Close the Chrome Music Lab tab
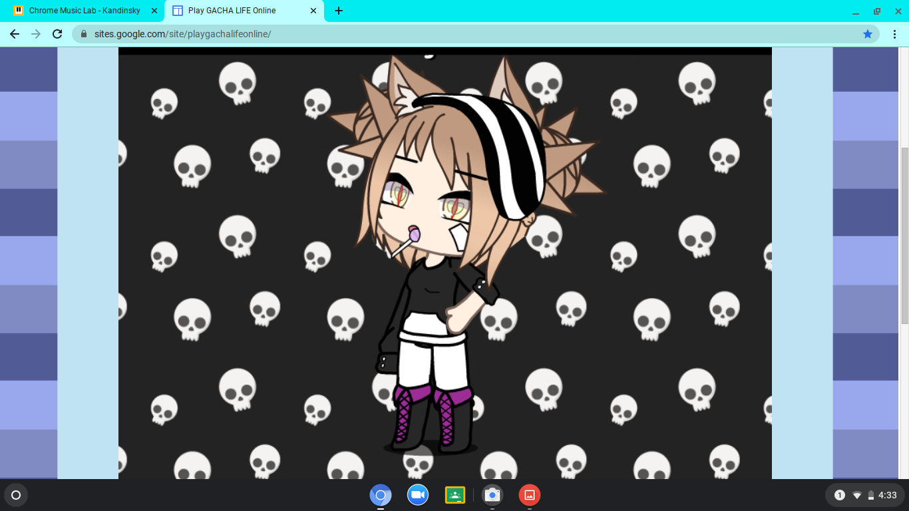 coord(154,11)
